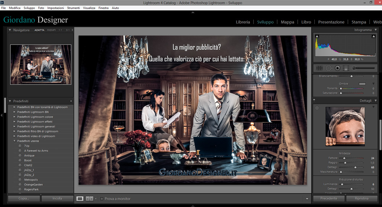Click the Precedente button
382x207 pixels.
[329, 199]
